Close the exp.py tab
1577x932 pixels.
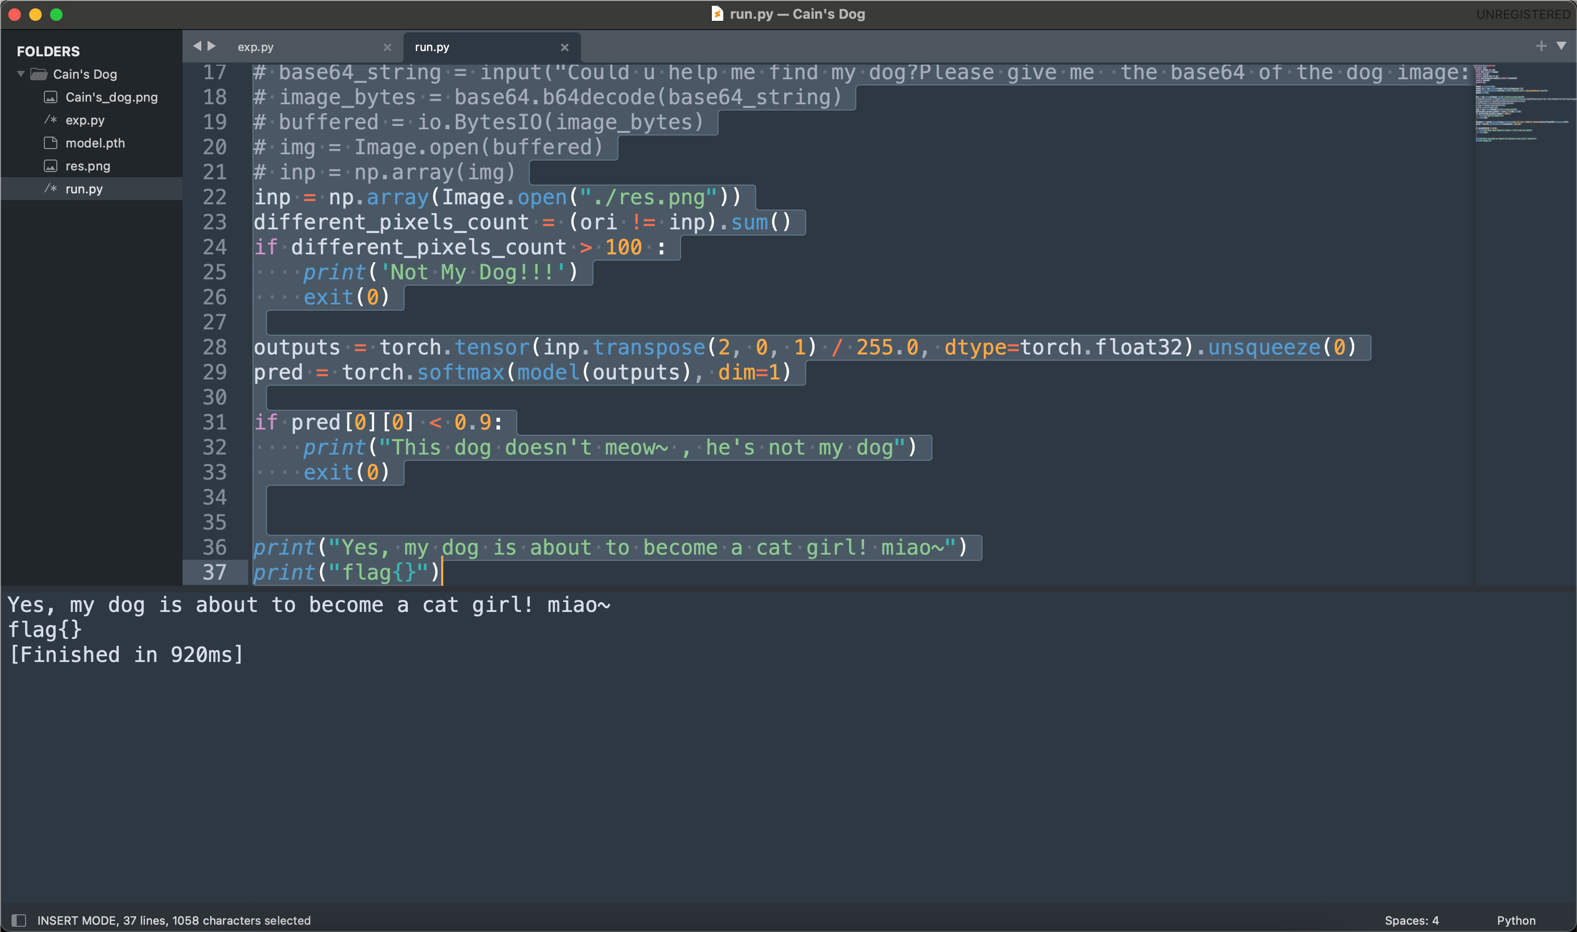click(x=387, y=48)
